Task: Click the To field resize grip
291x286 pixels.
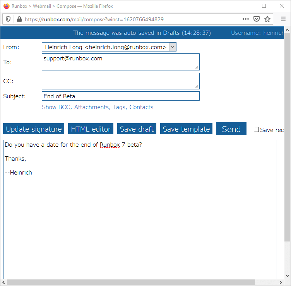Action: click(x=197, y=68)
